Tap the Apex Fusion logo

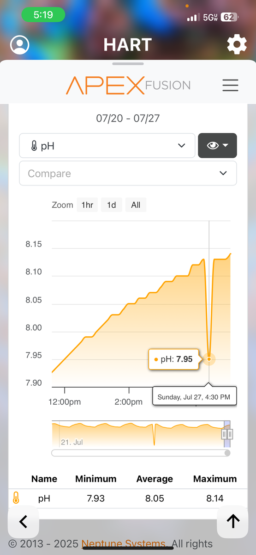coord(128,85)
